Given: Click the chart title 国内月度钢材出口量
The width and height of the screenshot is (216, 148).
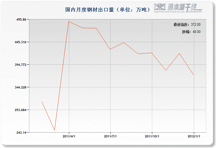Looking at the screenshot, I should [89, 10].
